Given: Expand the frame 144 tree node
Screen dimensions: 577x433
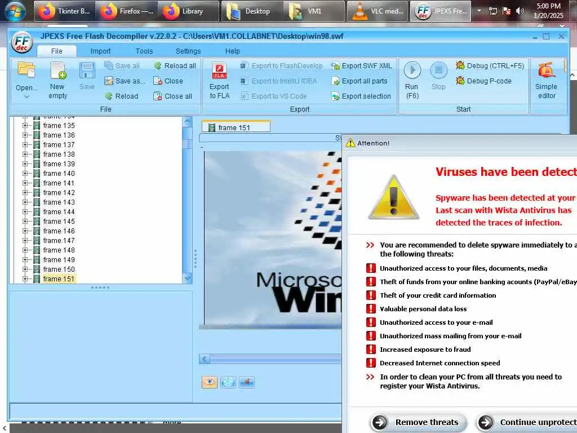Looking at the screenshot, I should tap(25, 212).
